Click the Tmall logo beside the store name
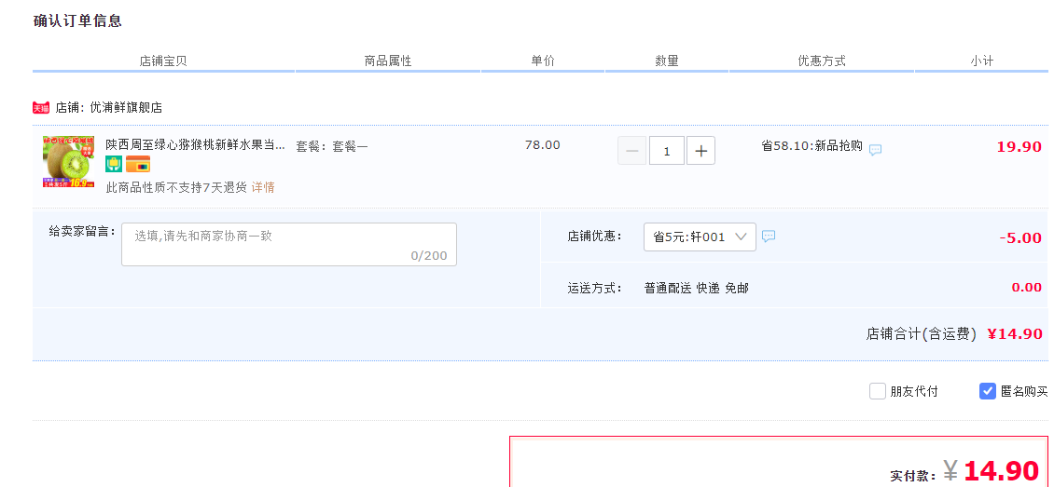The width and height of the screenshot is (1054, 487). point(41,108)
